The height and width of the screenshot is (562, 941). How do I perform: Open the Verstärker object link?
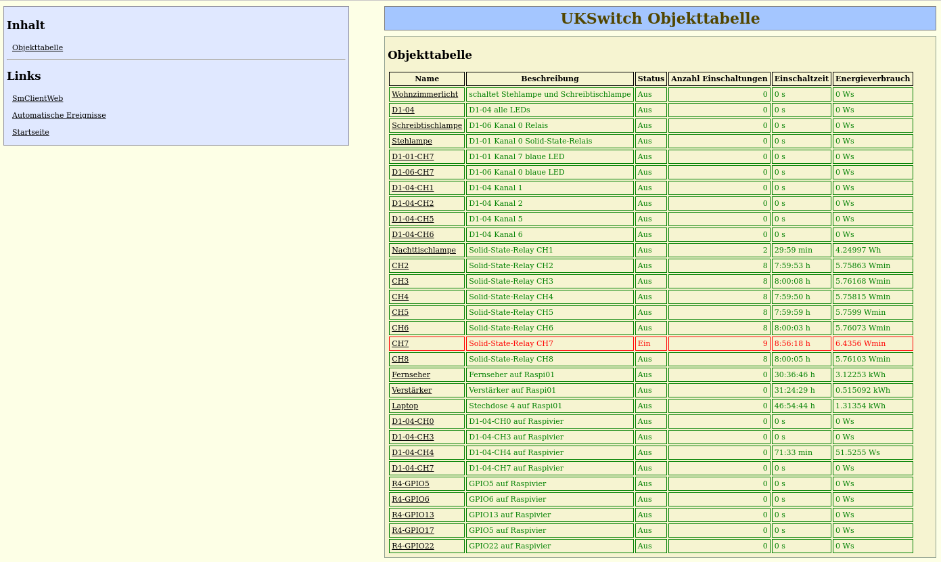coord(411,390)
